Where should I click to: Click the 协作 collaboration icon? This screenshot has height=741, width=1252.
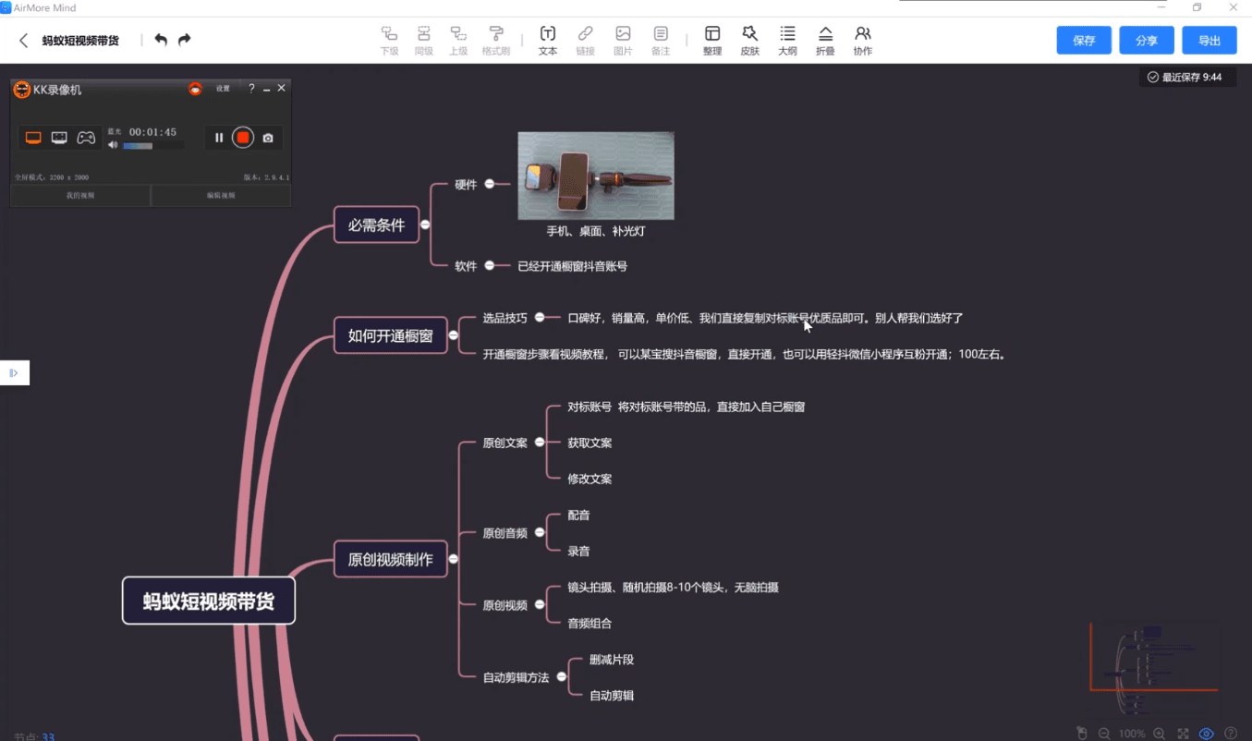pos(862,40)
